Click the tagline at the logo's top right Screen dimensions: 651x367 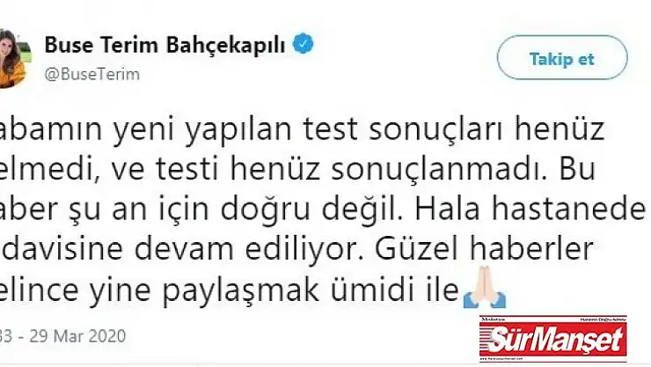coord(603,319)
